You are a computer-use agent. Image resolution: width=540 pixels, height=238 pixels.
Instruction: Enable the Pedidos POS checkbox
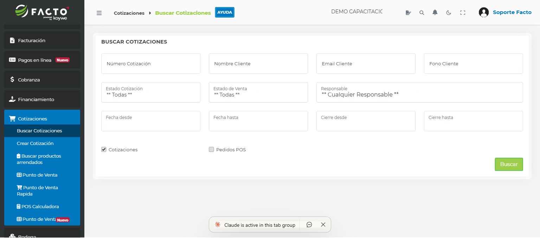(x=211, y=149)
